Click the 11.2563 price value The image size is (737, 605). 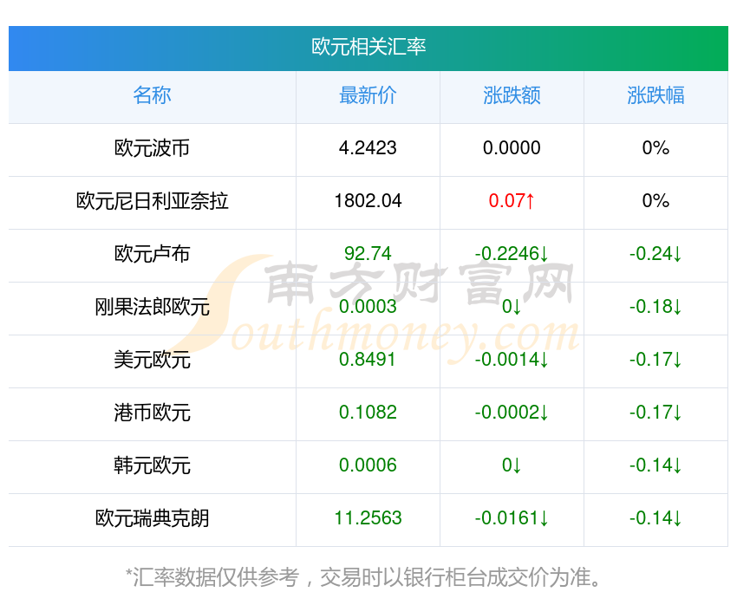coord(368,518)
